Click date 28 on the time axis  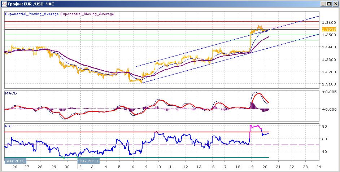[40, 167]
